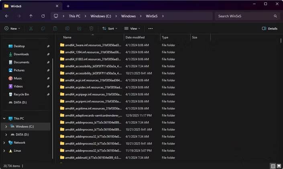
Task: Switch to large thumbnails view in status bar
Action: coord(279,166)
